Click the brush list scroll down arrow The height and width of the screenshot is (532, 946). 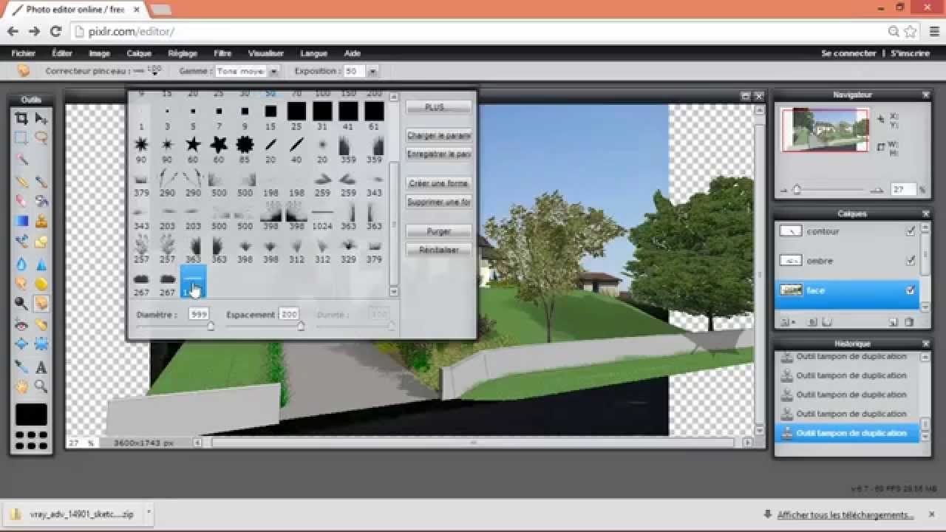point(393,292)
